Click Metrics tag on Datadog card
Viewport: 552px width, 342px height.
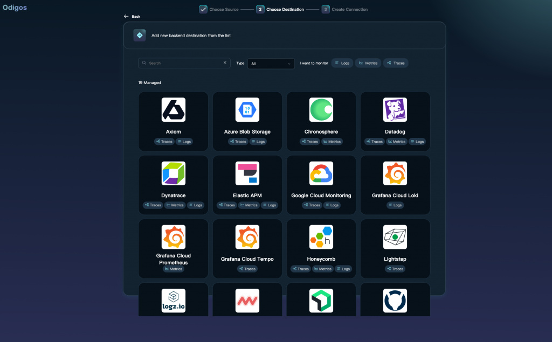pos(396,142)
